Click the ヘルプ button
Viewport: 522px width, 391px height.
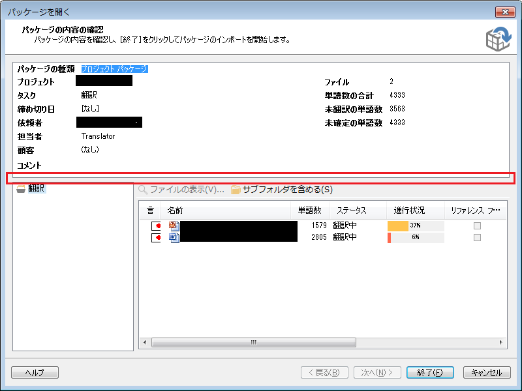click(35, 372)
